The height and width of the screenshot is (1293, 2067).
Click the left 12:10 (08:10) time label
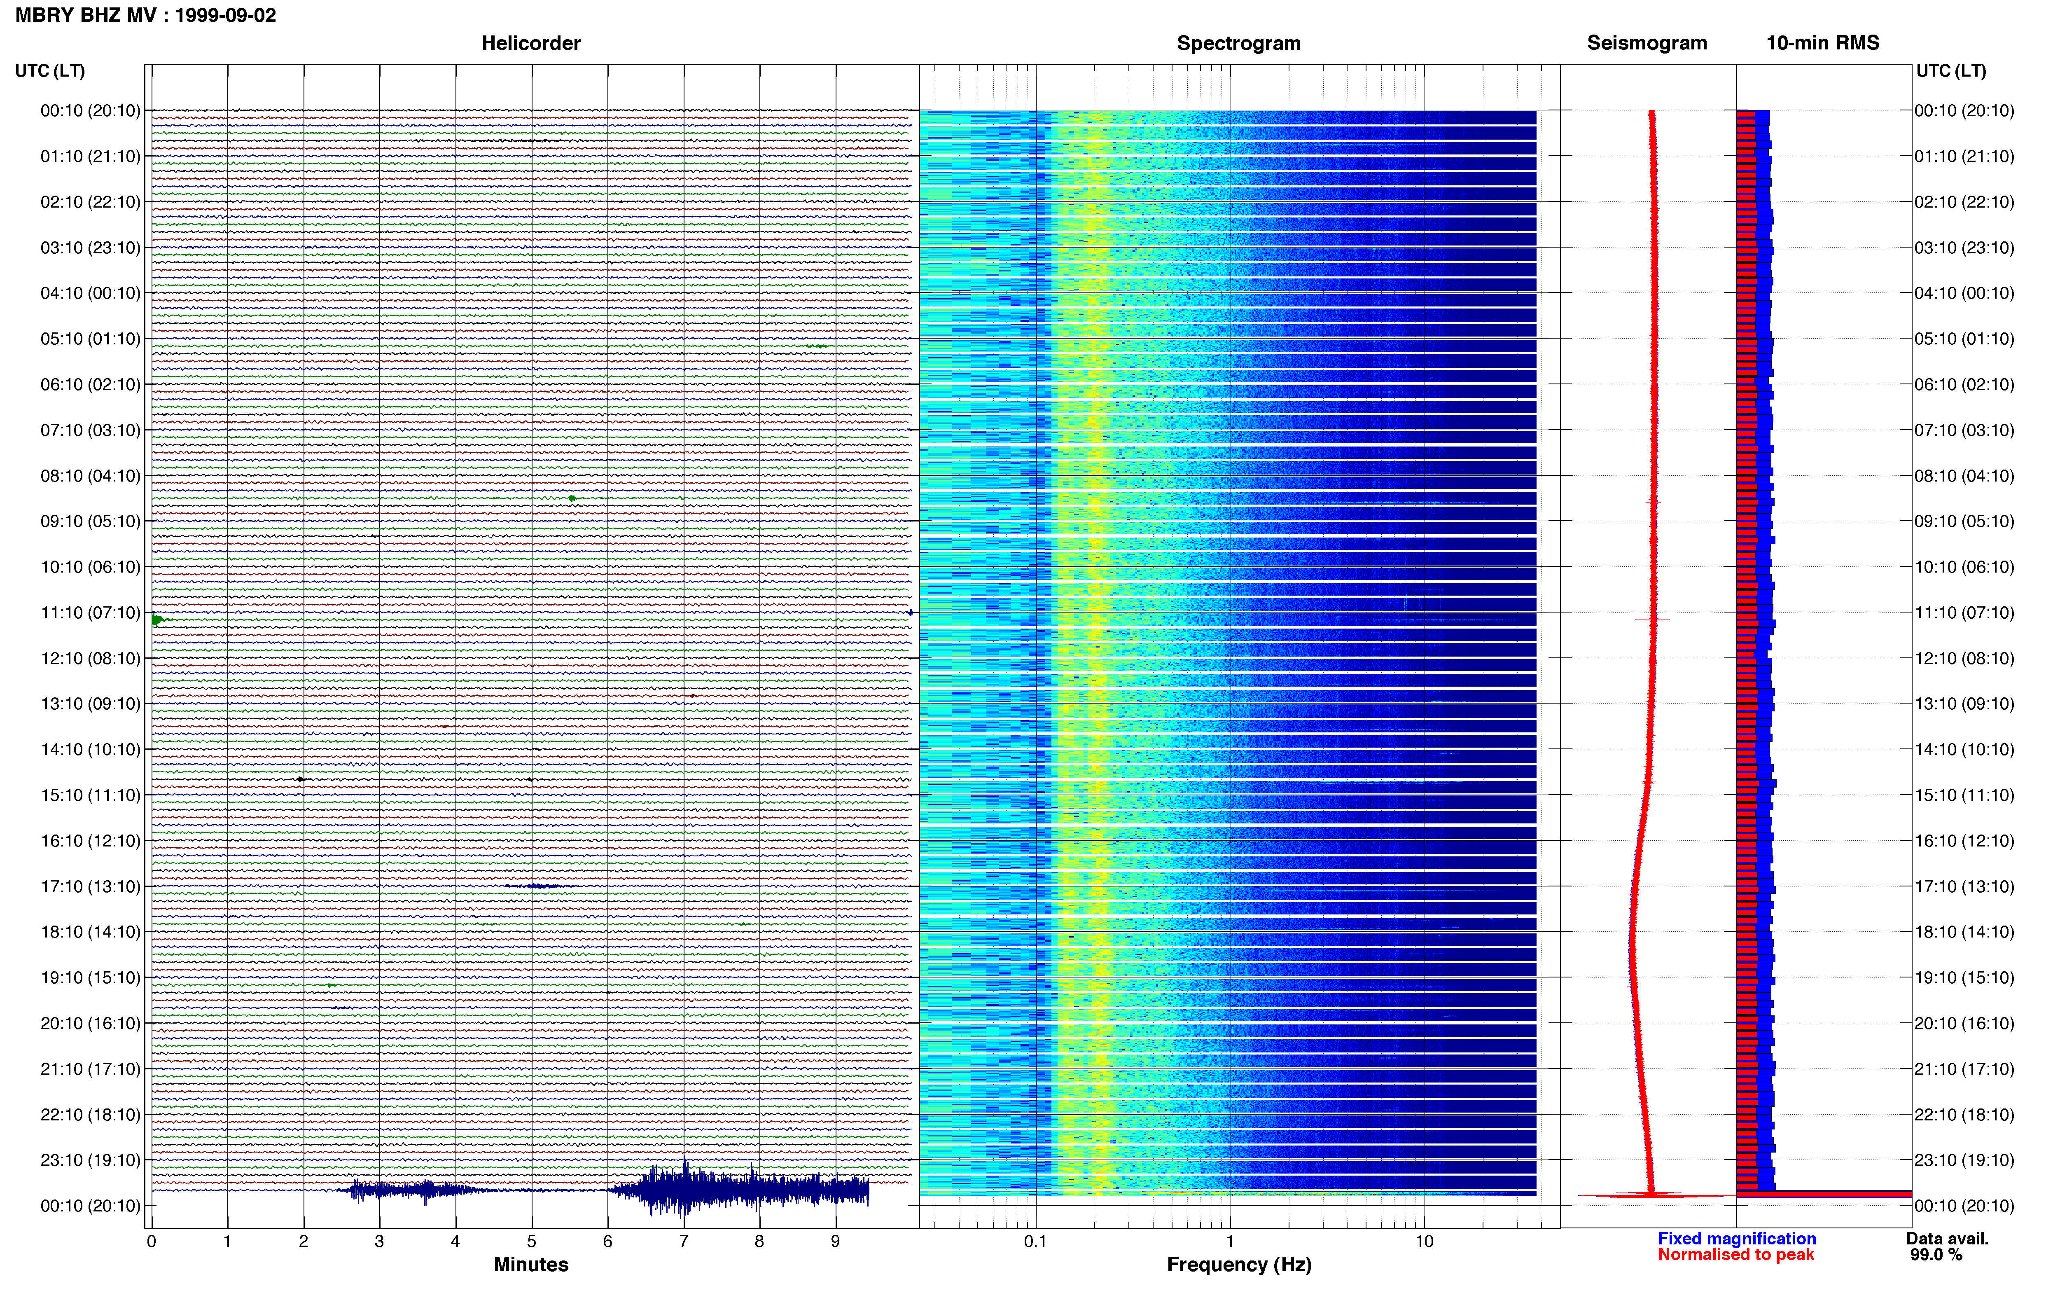pyautogui.click(x=91, y=659)
